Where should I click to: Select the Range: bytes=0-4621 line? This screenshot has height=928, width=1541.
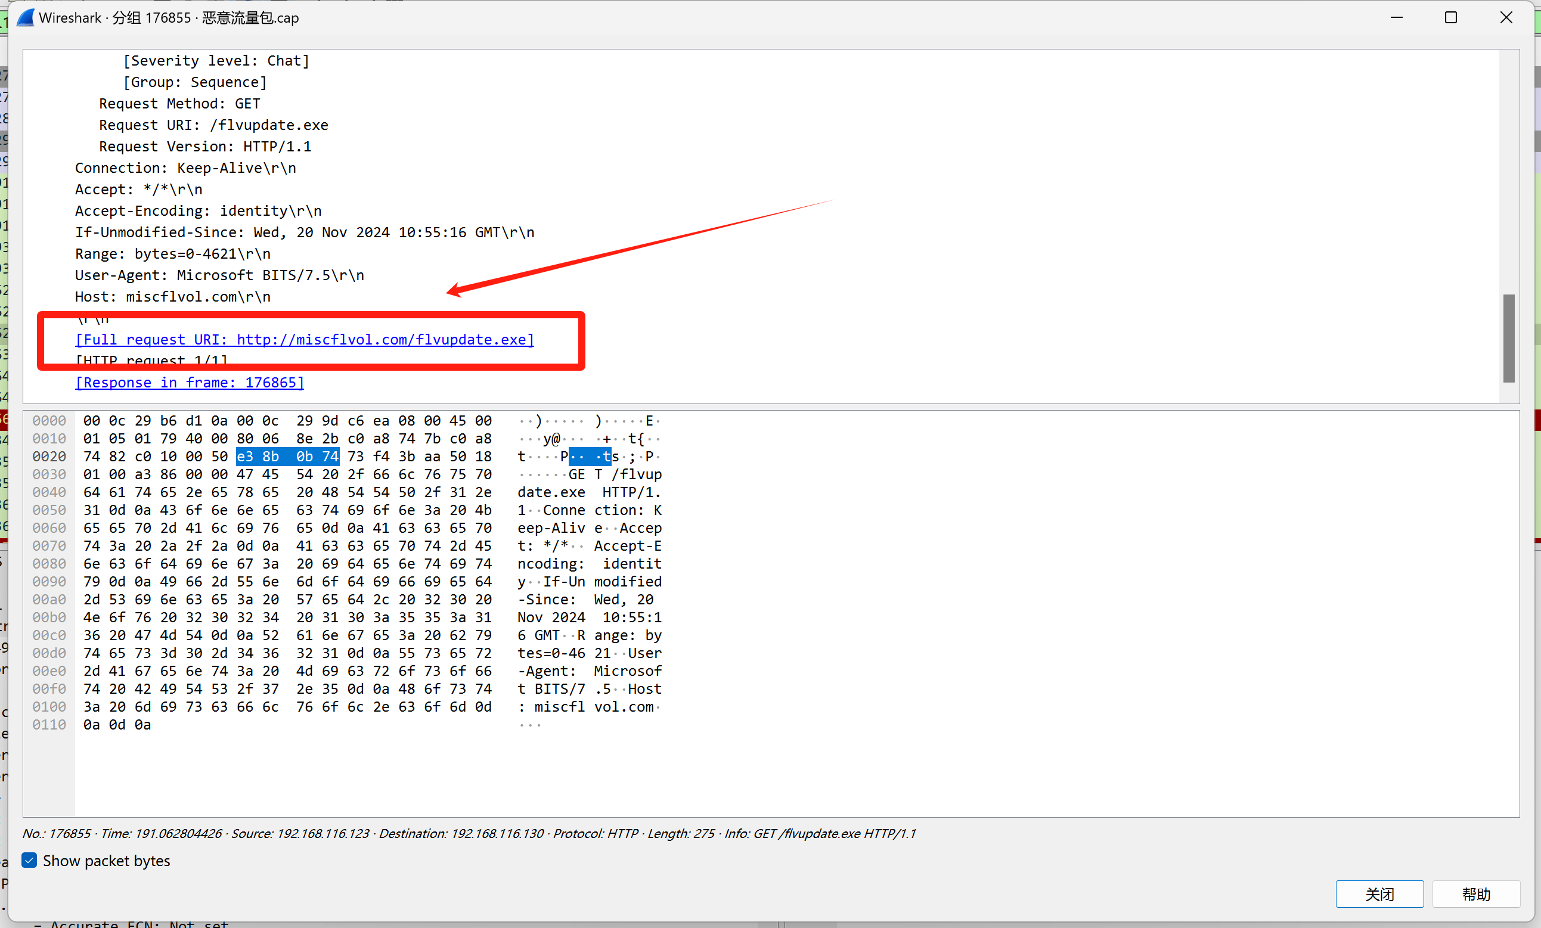[x=173, y=254]
